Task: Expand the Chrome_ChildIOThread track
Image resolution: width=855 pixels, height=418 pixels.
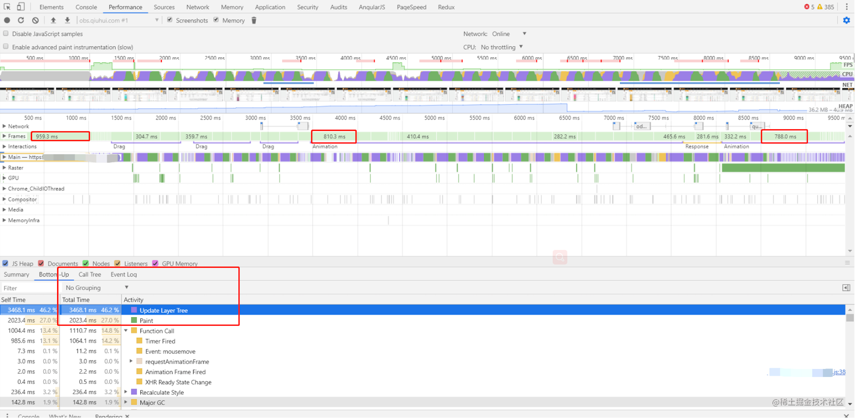Action: pos(4,189)
